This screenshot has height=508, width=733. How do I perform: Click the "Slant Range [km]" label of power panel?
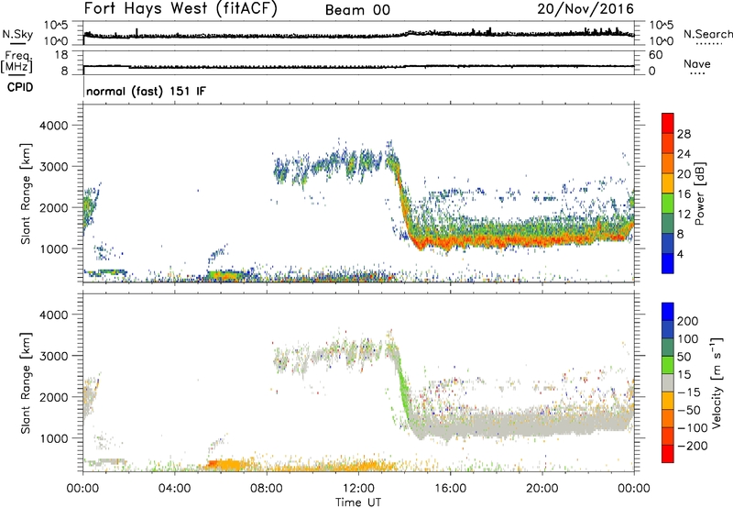coord(26,193)
